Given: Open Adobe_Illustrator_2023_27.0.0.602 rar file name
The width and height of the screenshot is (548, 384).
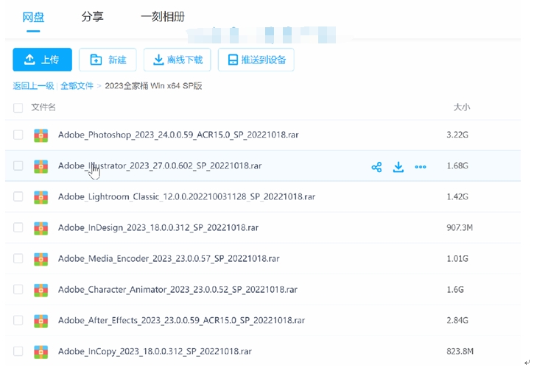Looking at the screenshot, I should 160,166.
